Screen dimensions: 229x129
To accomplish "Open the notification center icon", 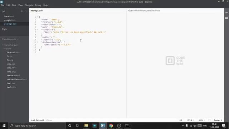I will click(x=224, y=126).
